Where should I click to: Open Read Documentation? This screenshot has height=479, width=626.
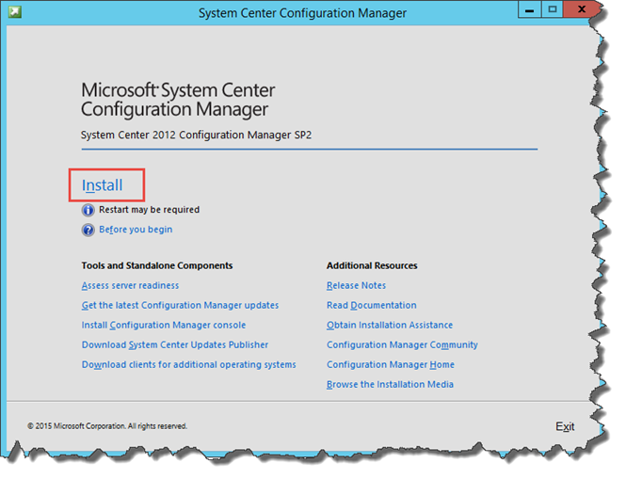click(371, 305)
